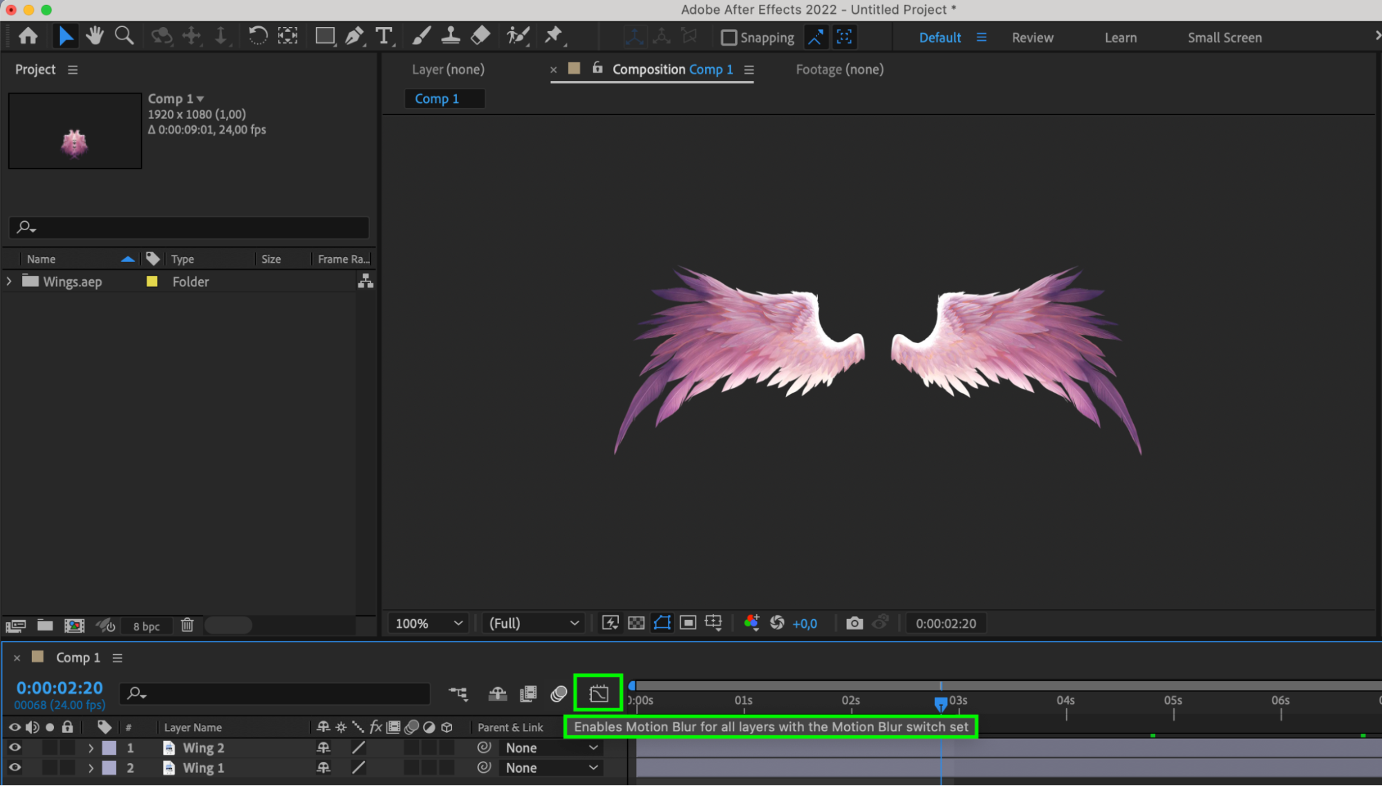Delete selected item with trash icon
The image size is (1382, 786).
pos(187,626)
